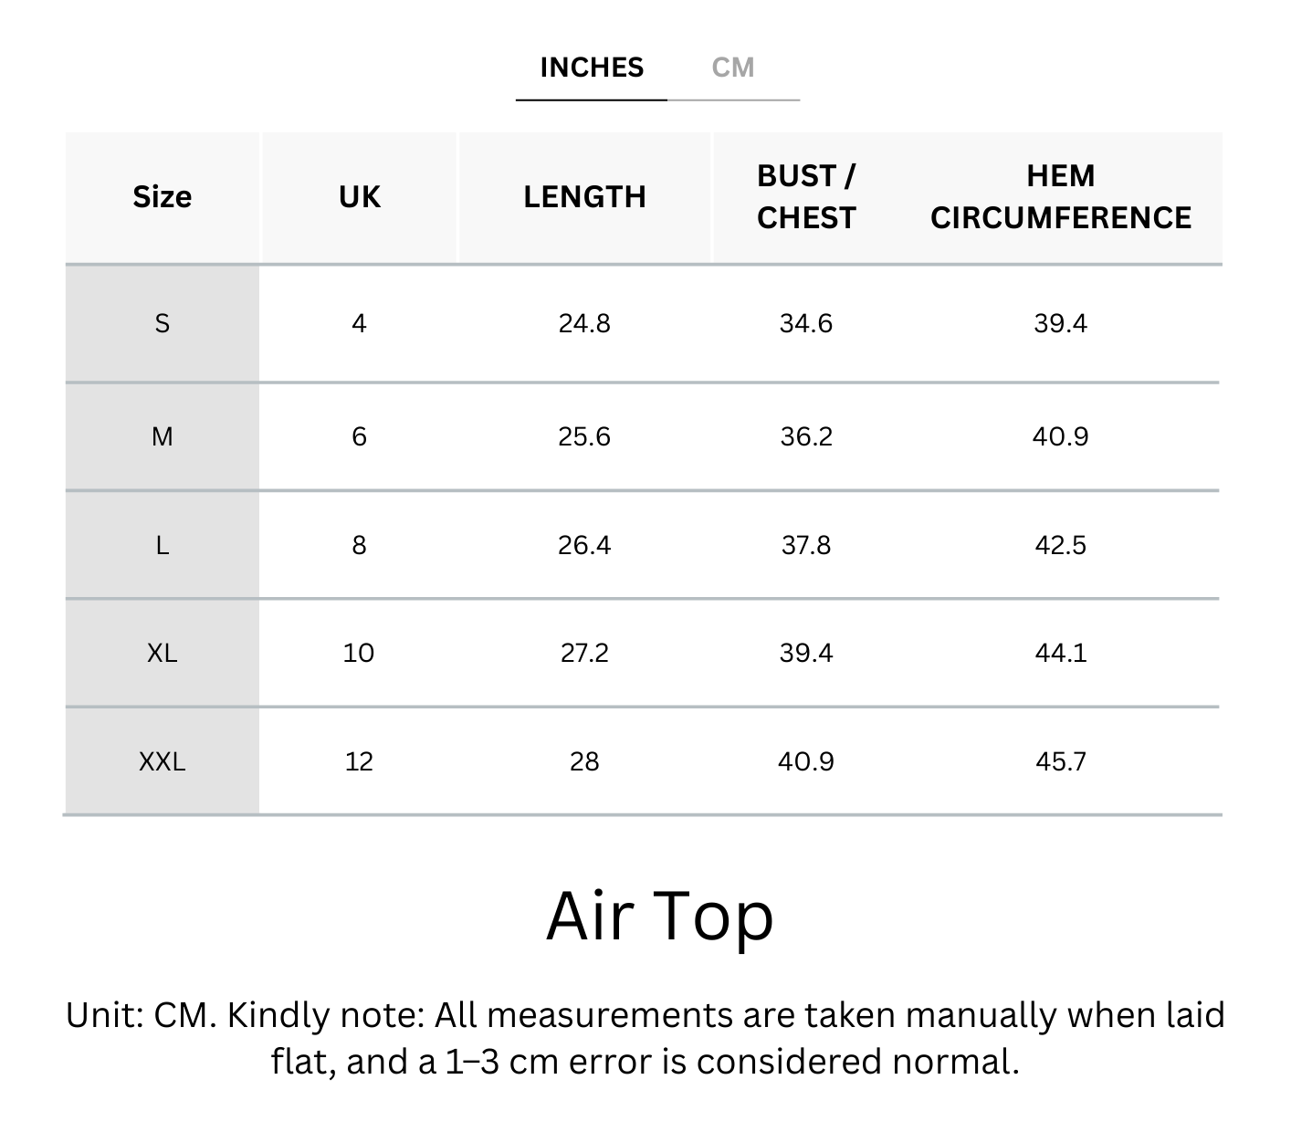
Task: Click the 28 length value for XXL
Action: click(584, 761)
